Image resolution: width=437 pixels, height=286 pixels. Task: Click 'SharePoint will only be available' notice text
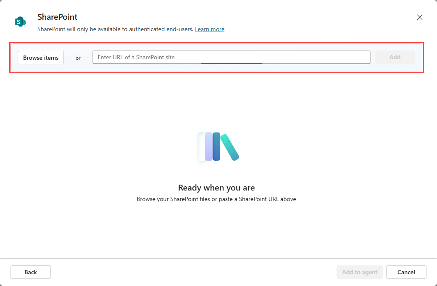click(116, 29)
